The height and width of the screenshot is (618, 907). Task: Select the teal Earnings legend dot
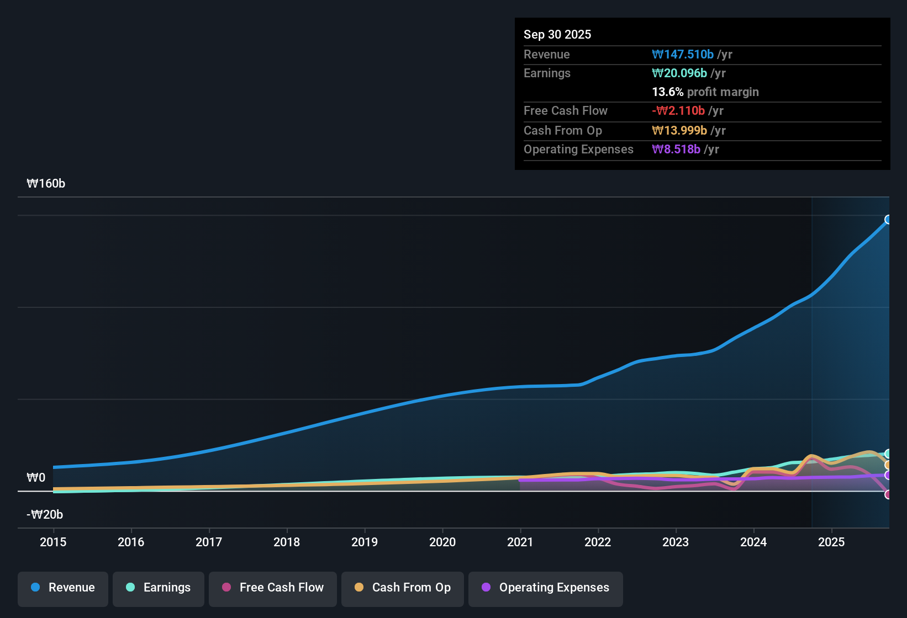(130, 588)
